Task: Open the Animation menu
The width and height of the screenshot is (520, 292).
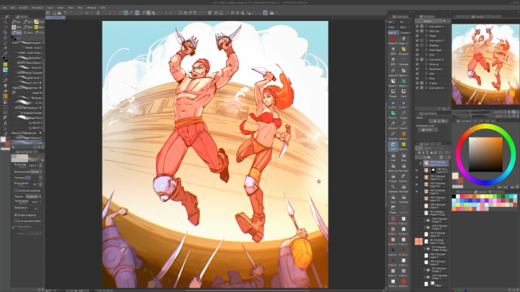Action: click(37, 7)
